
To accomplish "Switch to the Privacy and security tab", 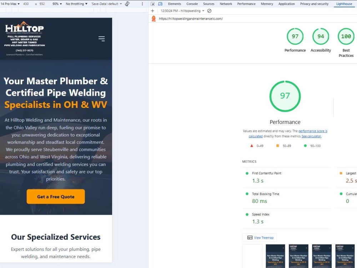I will 314,4.
